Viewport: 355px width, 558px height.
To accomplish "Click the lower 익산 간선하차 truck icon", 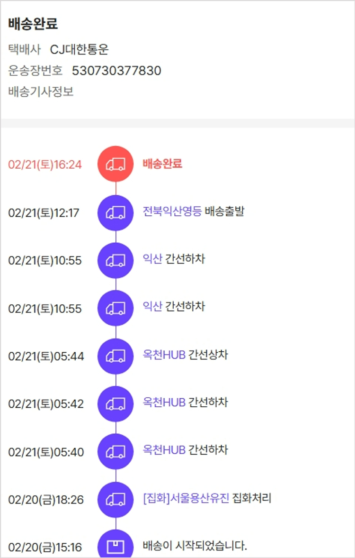I will (x=115, y=308).
